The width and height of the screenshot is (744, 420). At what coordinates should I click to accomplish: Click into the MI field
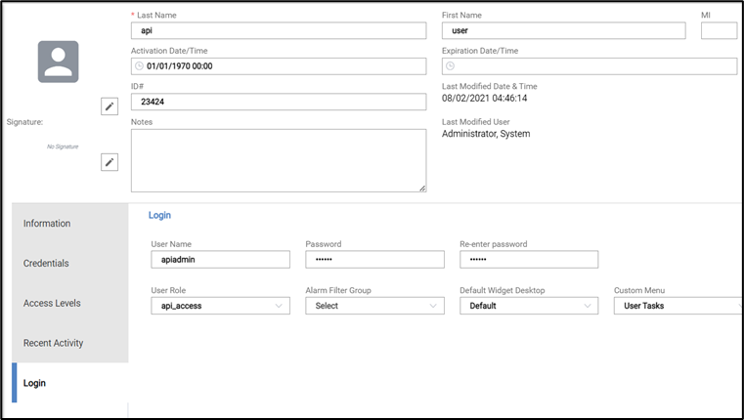click(x=719, y=31)
